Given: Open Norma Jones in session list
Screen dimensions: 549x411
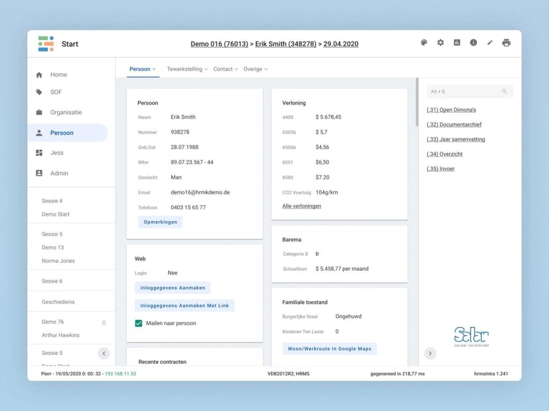Looking at the screenshot, I should click(x=58, y=261).
